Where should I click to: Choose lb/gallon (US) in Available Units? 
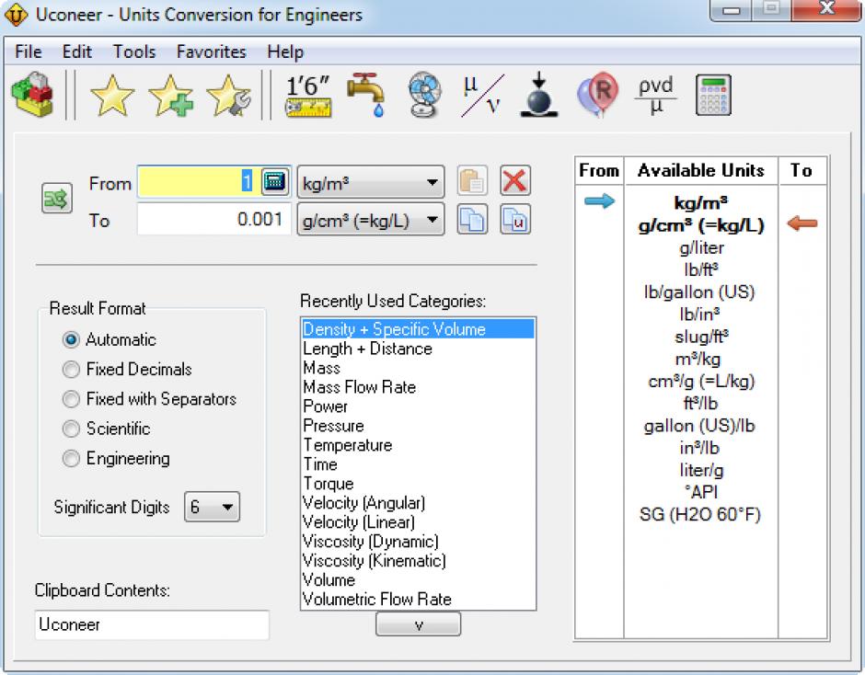pyautogui.click(x=699, y=292)
